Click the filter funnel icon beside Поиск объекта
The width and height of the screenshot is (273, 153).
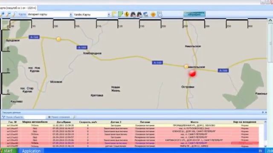(x=3, y=117)
